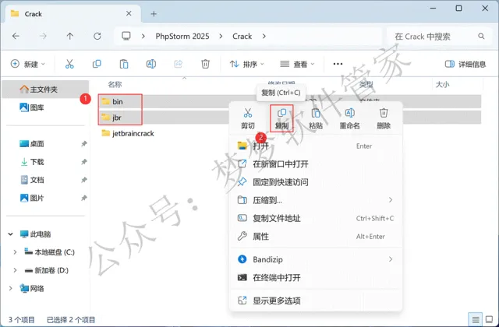Click 删除 in the context menu
The width and height of the screenshot is (499, 327).
tap(384, 119)
